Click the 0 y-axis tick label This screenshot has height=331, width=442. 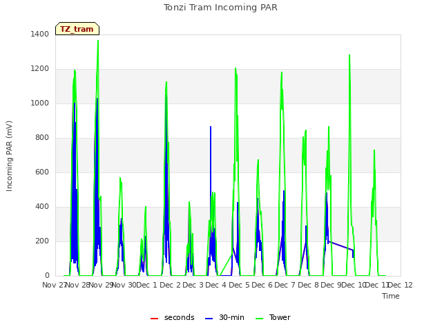tap(47, 276)
